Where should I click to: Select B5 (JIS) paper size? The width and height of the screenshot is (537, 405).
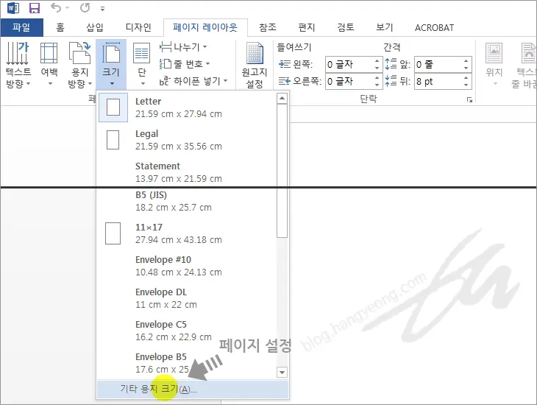[x=187, y=201]
